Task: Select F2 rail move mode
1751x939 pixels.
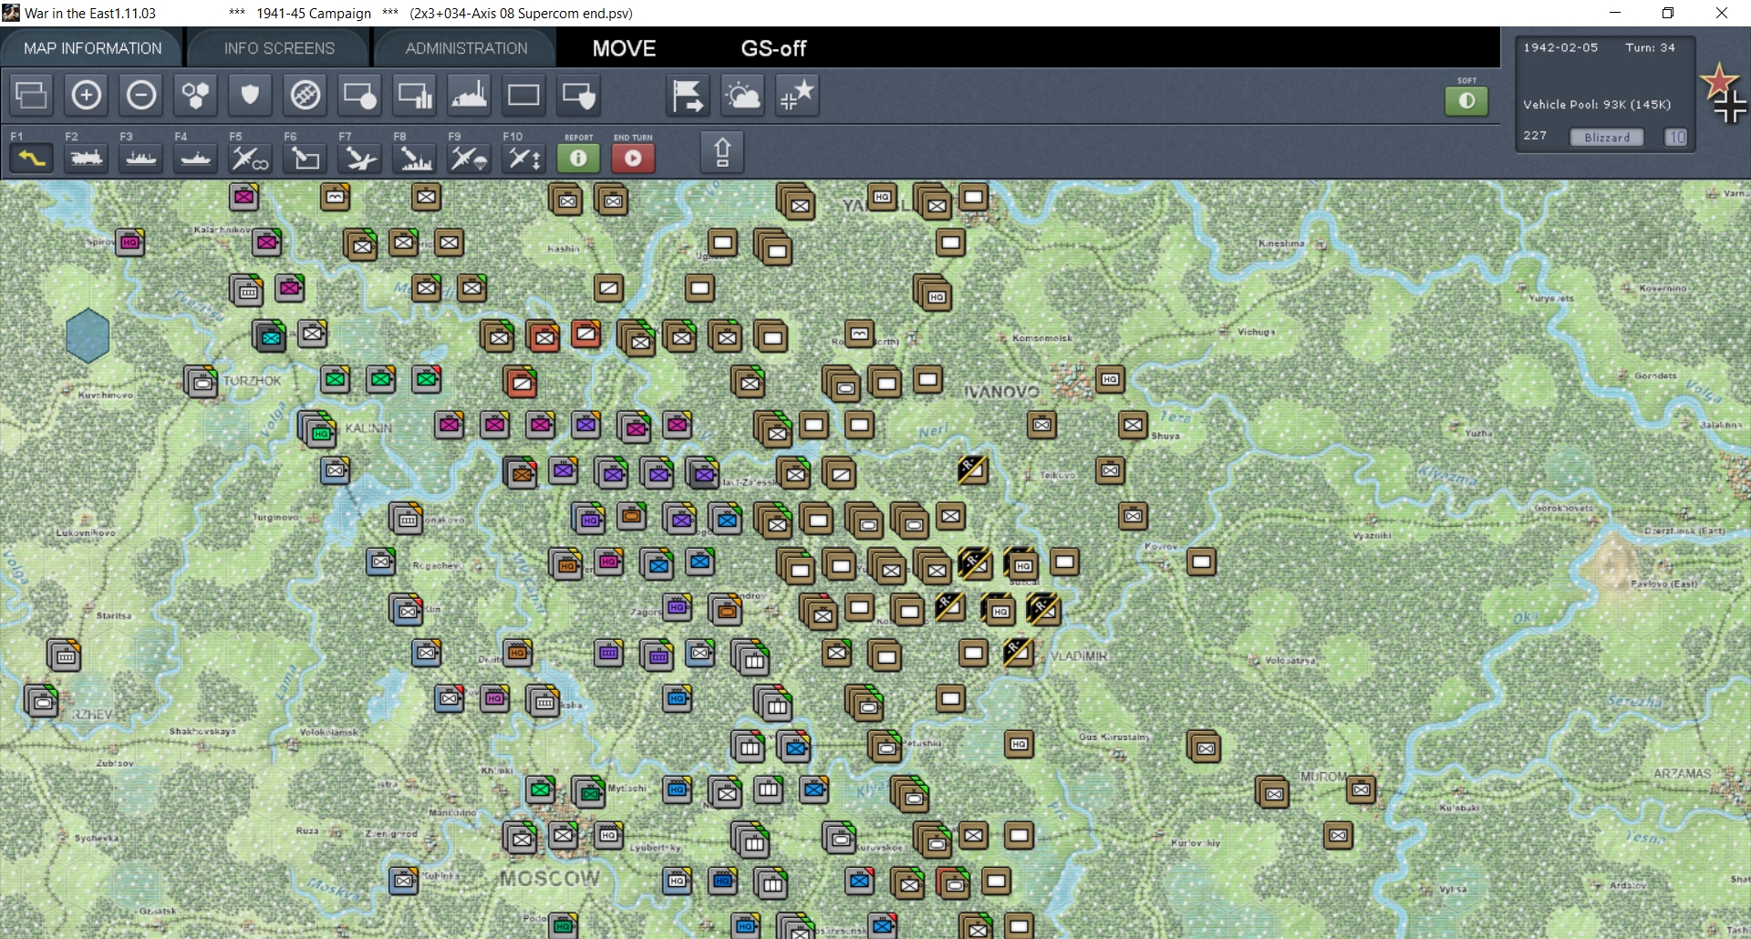Action: (87, 158)
